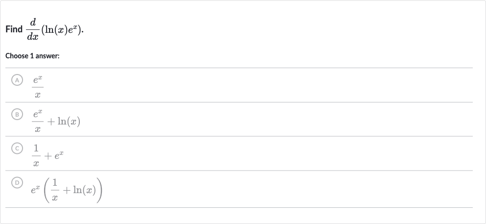Choose answer B radio circle
Screen dimensions: 486x224
(x=17, y=115)
